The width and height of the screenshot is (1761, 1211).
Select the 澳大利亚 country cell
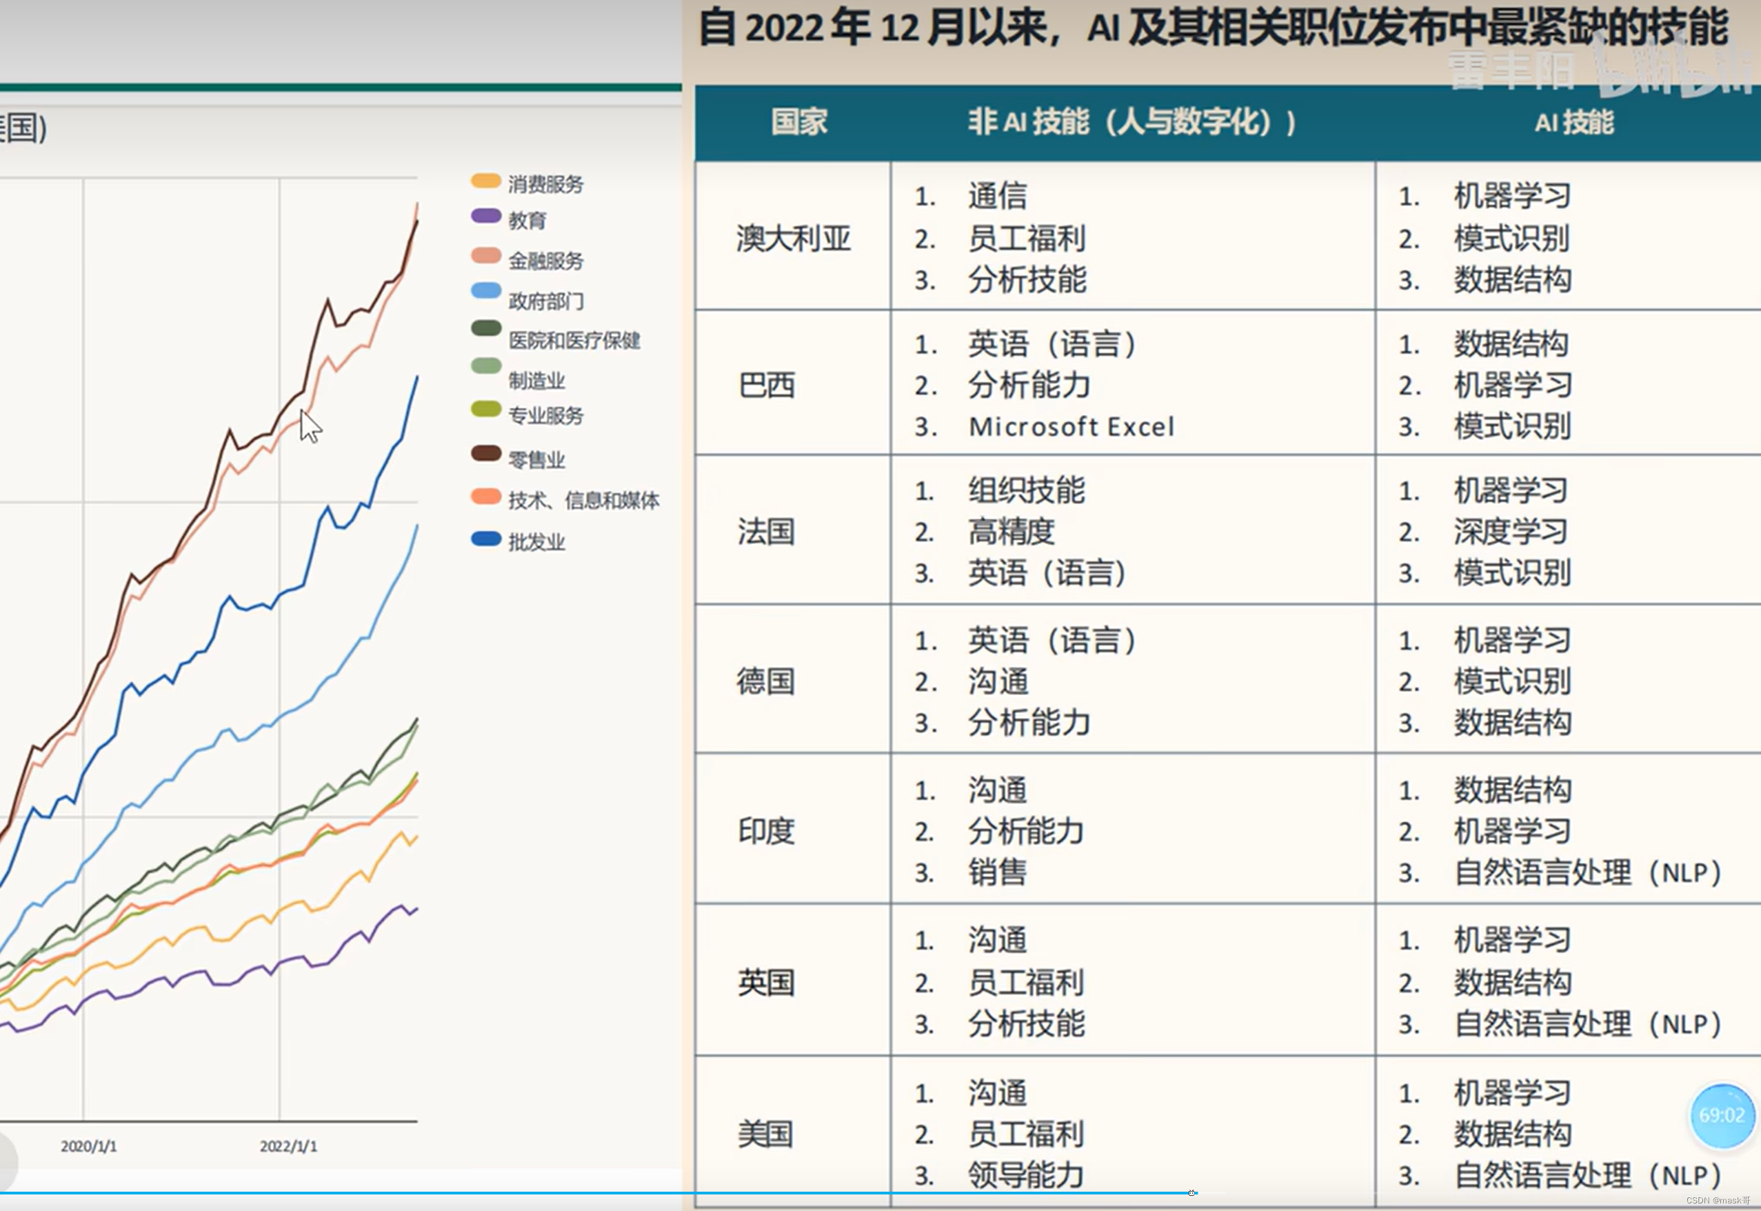tap(794, 238)
